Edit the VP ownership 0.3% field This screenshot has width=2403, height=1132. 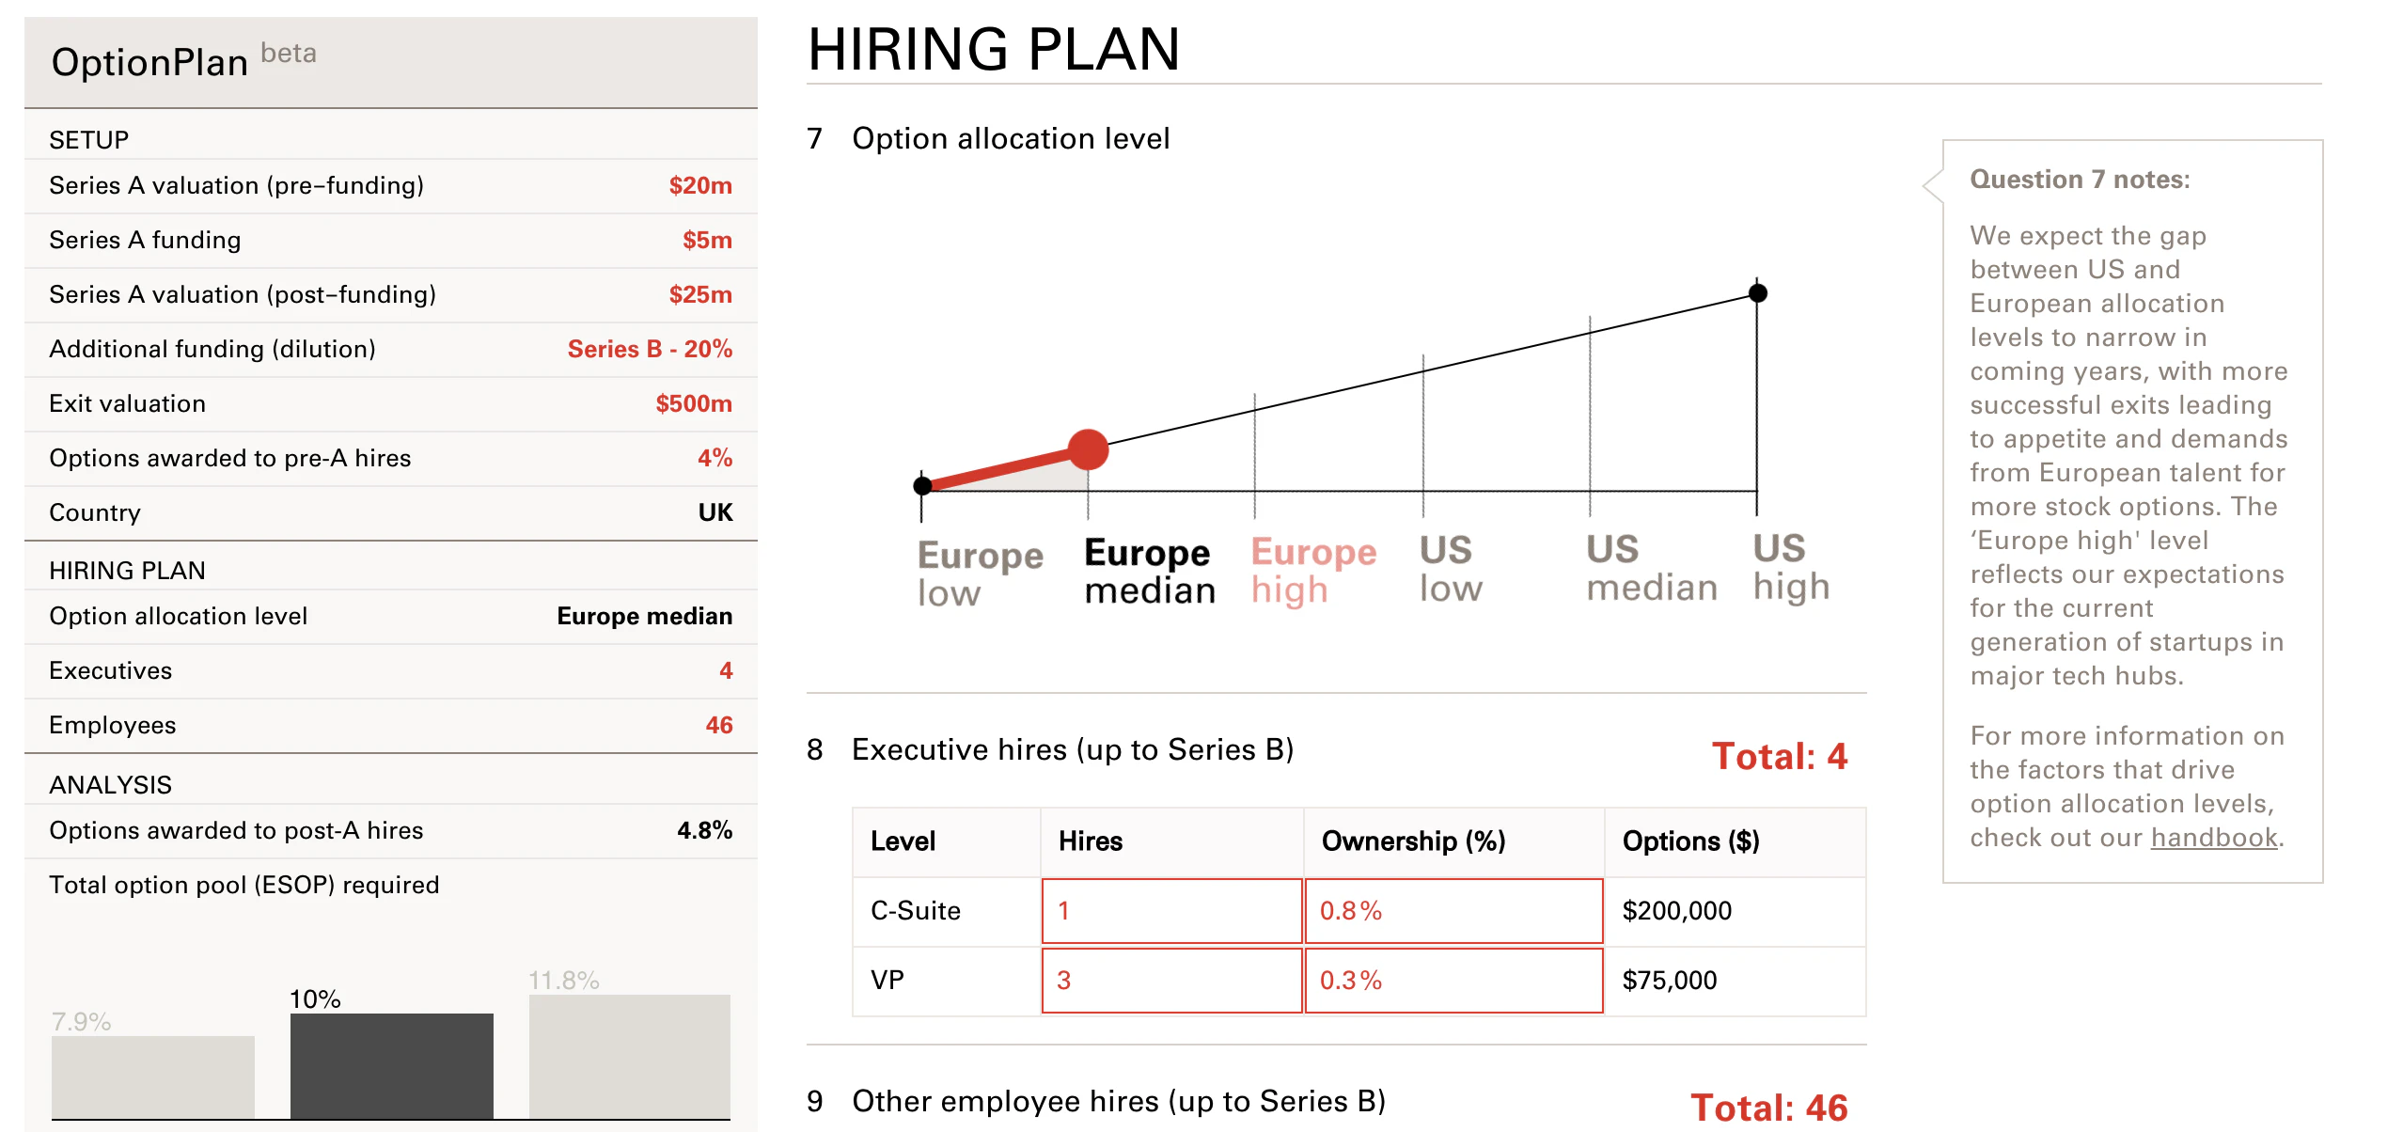coord(1453,980)
